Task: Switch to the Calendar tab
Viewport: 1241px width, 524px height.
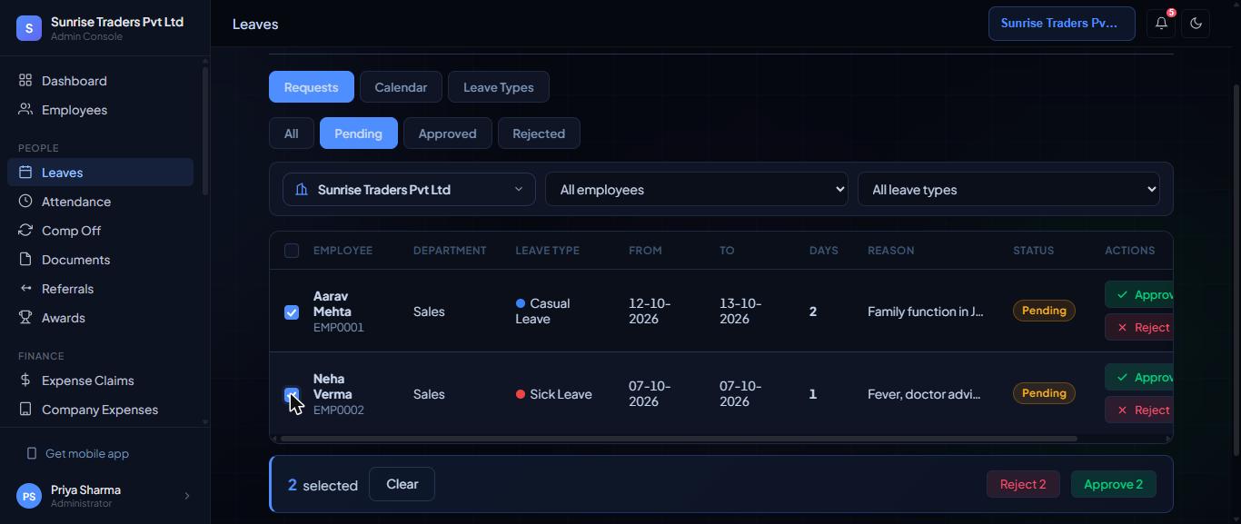Action: 401,87
